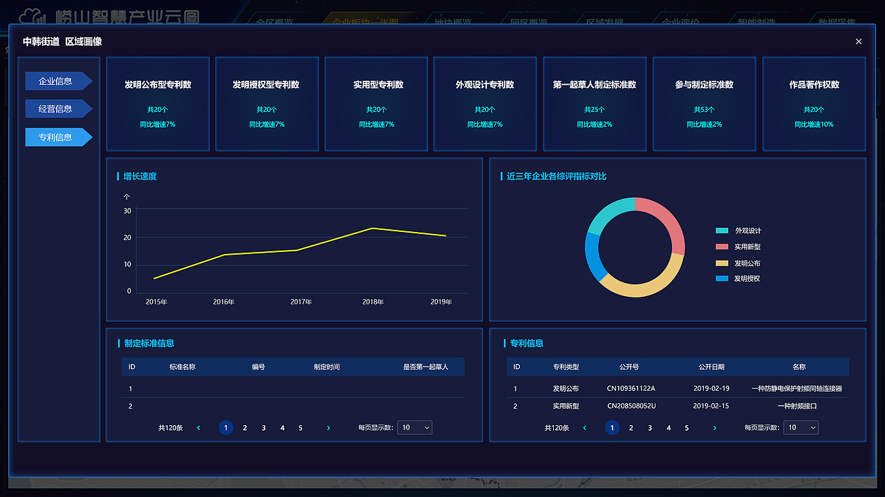Viewport: 885px width, 497px height.
Task: Click the 编号 column header in standards table
Action: click(x=259, y=367)
